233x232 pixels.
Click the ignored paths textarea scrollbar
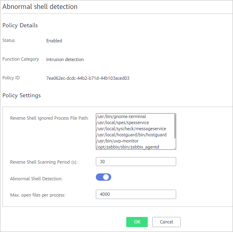pyautogui.click(x=175, y=126)
